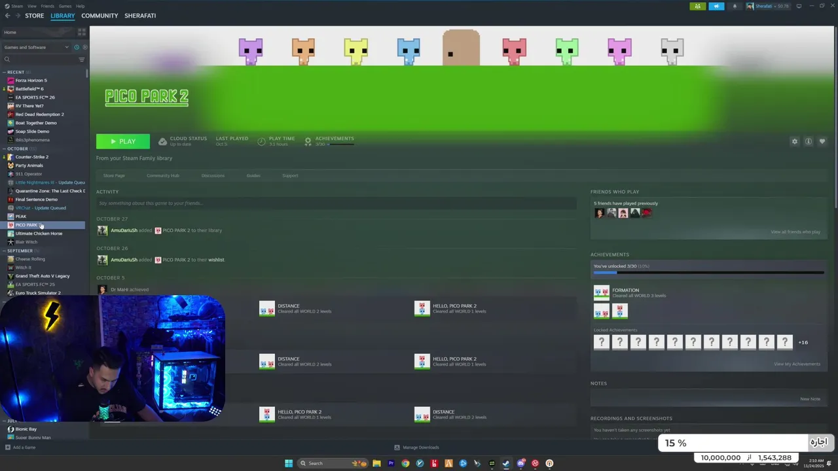Open the SHERAFATI profile tab
The width and height of the screenshot is (838, 471).
pyautogui.click(x=140, y=16)
